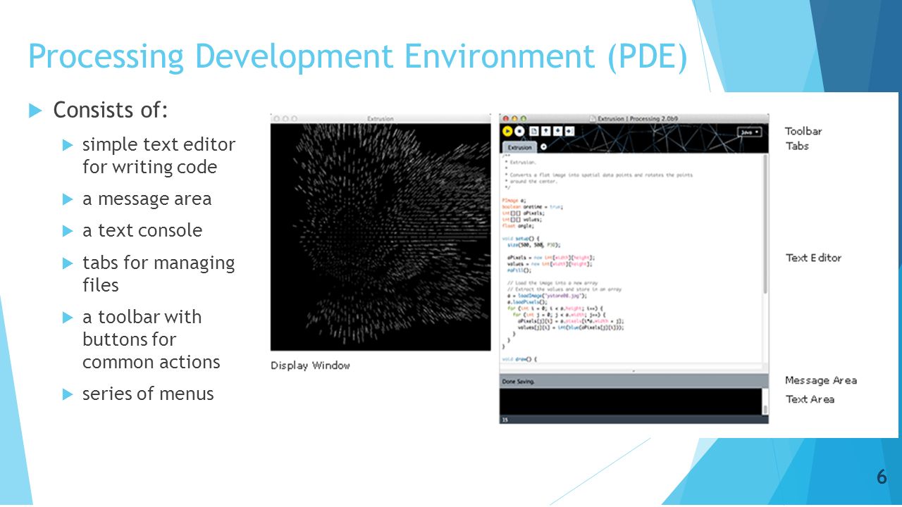Click the "Extrusion | Processing 2.0b9" window title
The image size is (902, 507).
[637, 119]
